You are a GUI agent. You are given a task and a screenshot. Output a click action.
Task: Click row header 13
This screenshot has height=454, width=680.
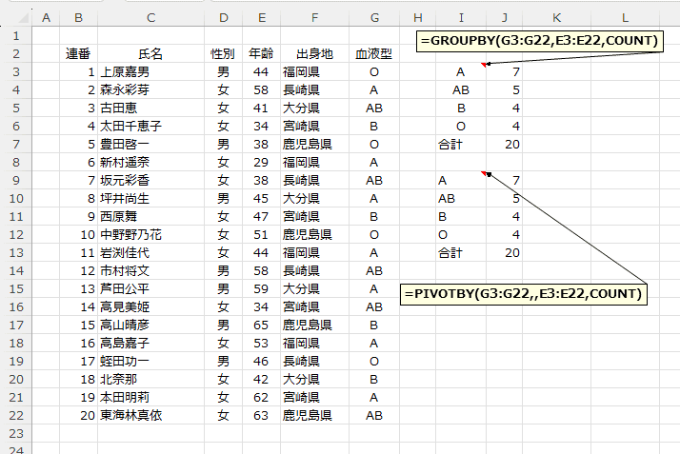15,252
